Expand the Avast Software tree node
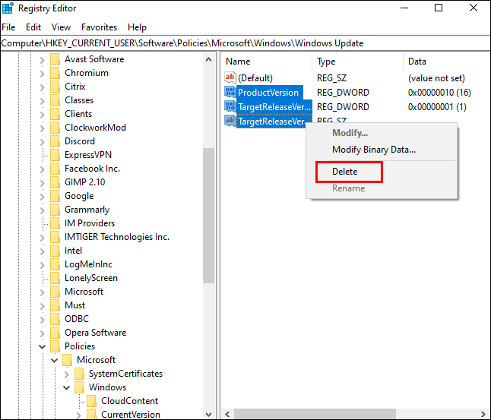 (x=43, y=59)
